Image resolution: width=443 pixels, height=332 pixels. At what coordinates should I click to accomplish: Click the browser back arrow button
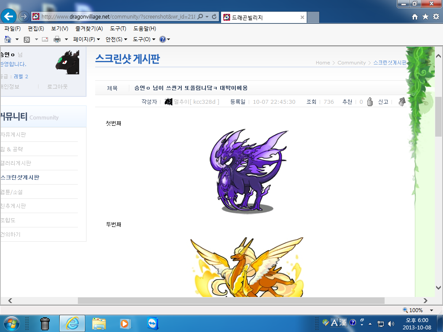[x=9, y=16]
